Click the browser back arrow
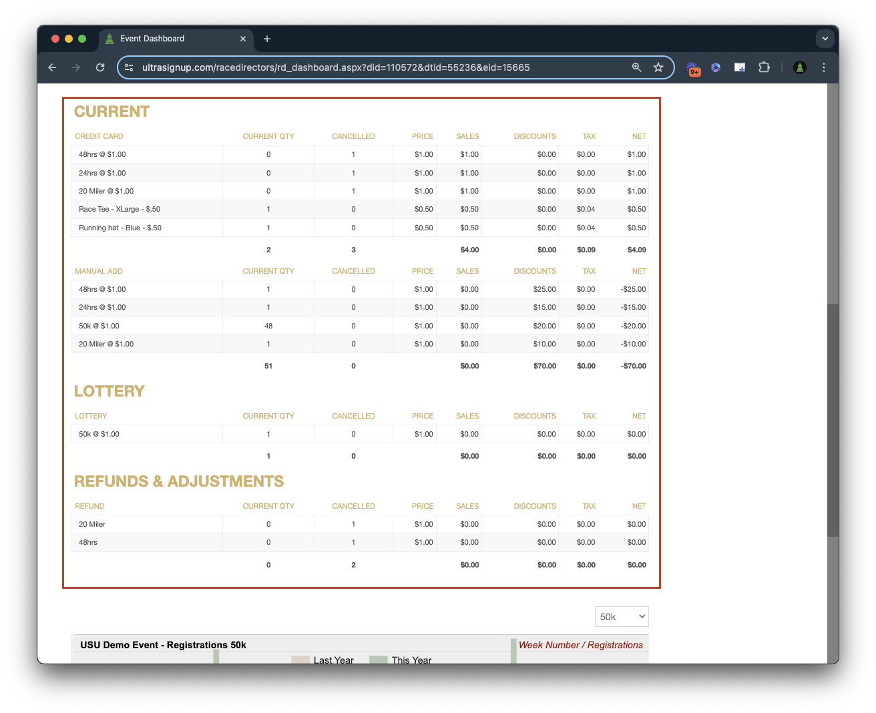Image resolution: width=876 pixels, height=713 pixels. click(52, 67)
